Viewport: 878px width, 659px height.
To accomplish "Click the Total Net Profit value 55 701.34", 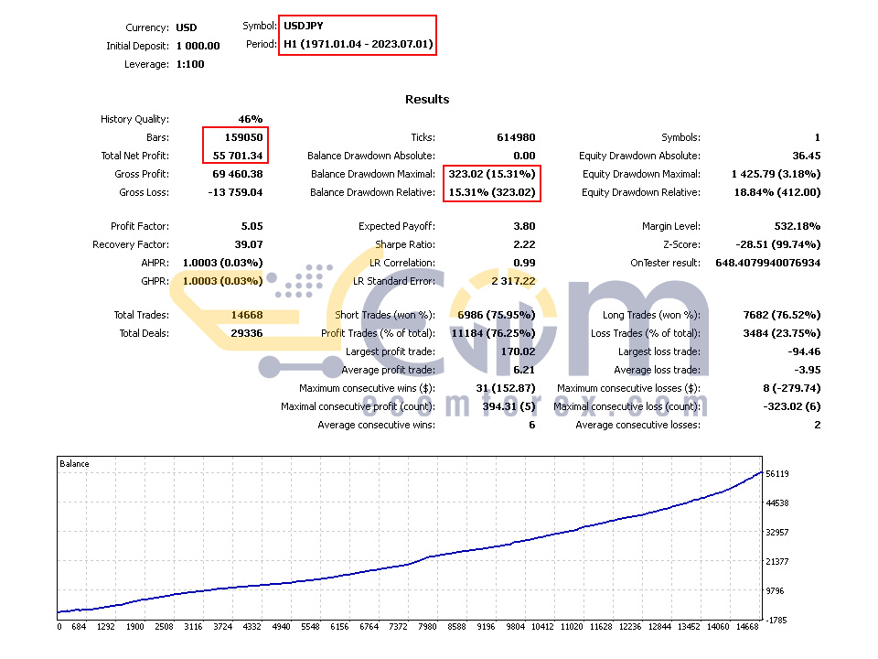I will point(238,156).
